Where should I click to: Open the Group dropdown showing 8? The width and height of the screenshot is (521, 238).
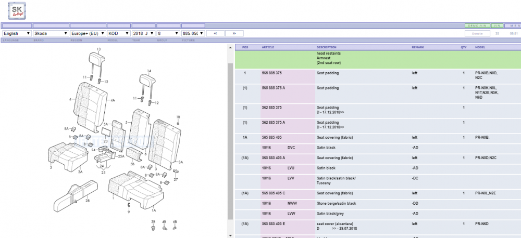pos(168,33)
